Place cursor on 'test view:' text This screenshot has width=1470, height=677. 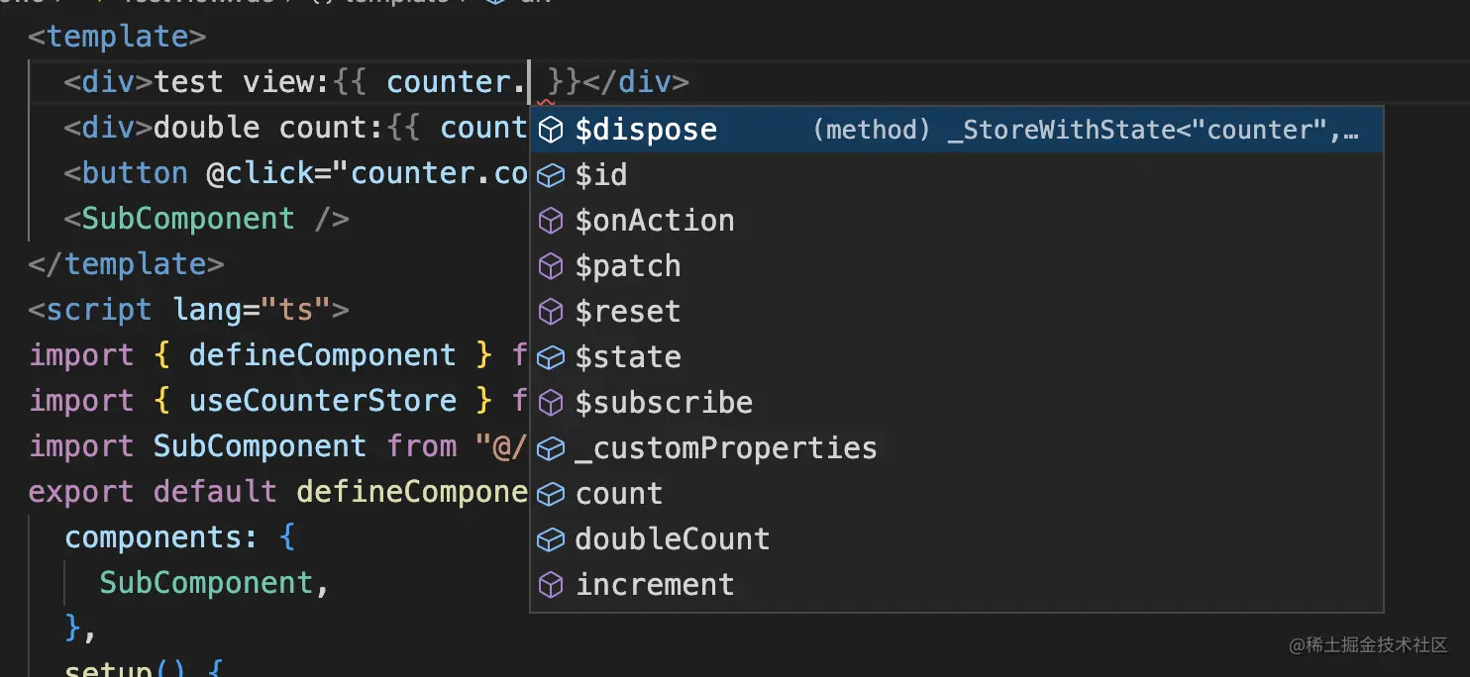coord(242,82)
